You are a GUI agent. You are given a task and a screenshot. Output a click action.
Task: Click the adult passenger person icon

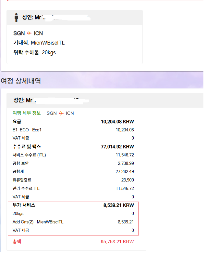point(16,17)
